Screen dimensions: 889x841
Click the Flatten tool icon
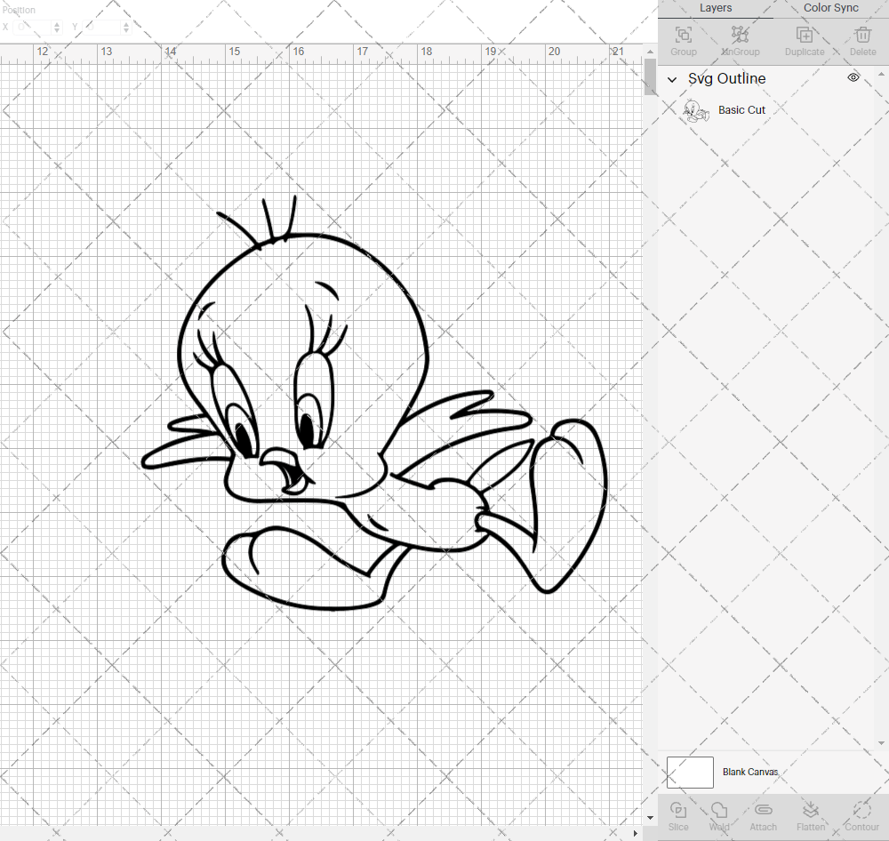click(810, 810)
